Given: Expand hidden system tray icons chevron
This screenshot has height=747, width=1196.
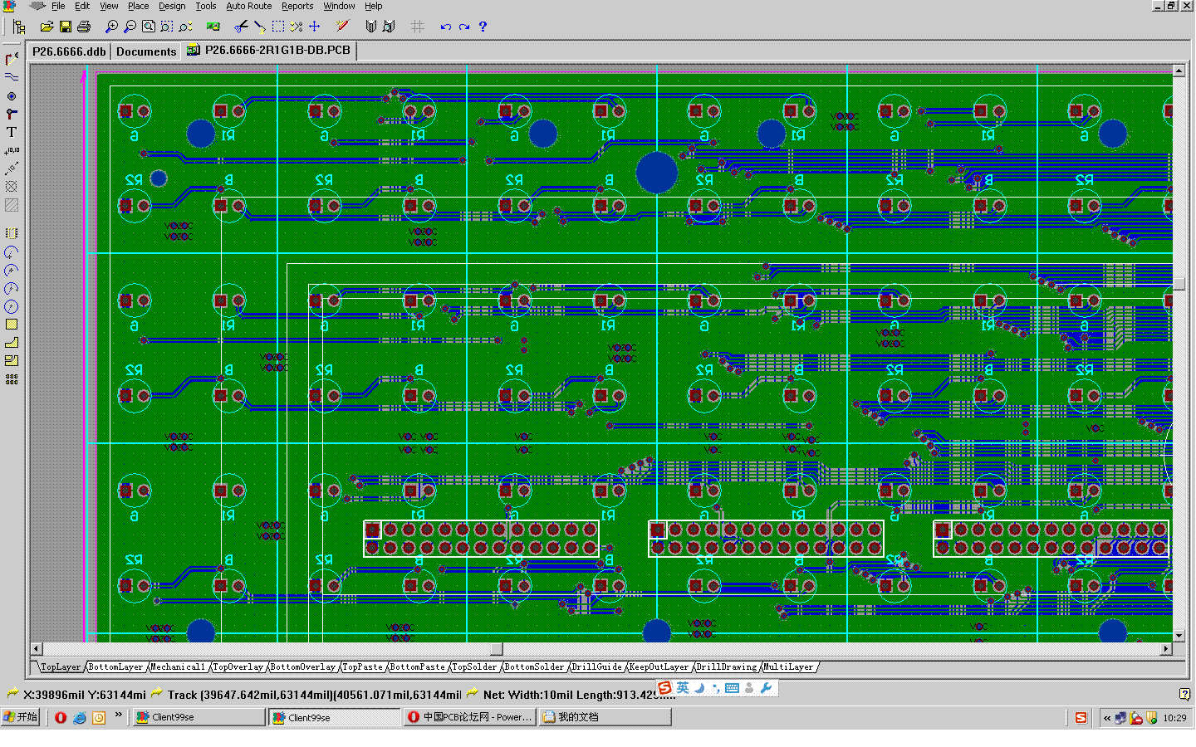Looking at the screenshot, I should [x=1107, y=718].
